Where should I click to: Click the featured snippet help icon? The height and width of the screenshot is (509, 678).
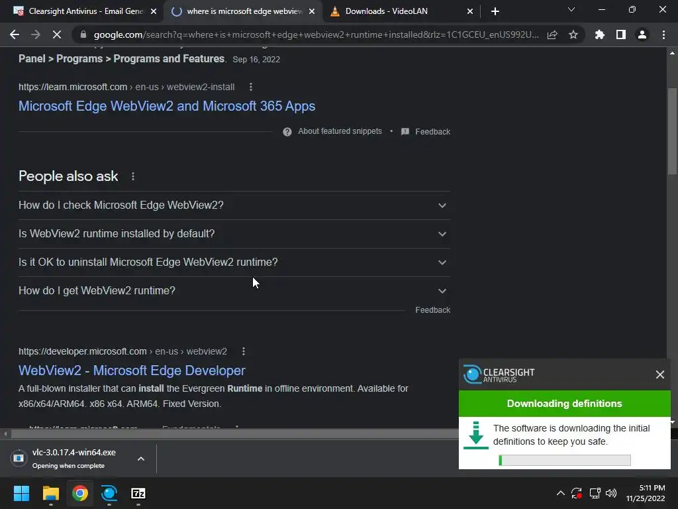[x=287, y=132]
